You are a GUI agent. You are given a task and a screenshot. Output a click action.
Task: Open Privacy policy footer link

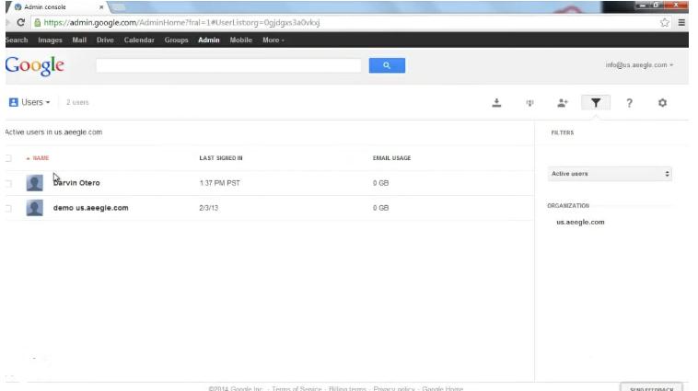pos(394,388)
